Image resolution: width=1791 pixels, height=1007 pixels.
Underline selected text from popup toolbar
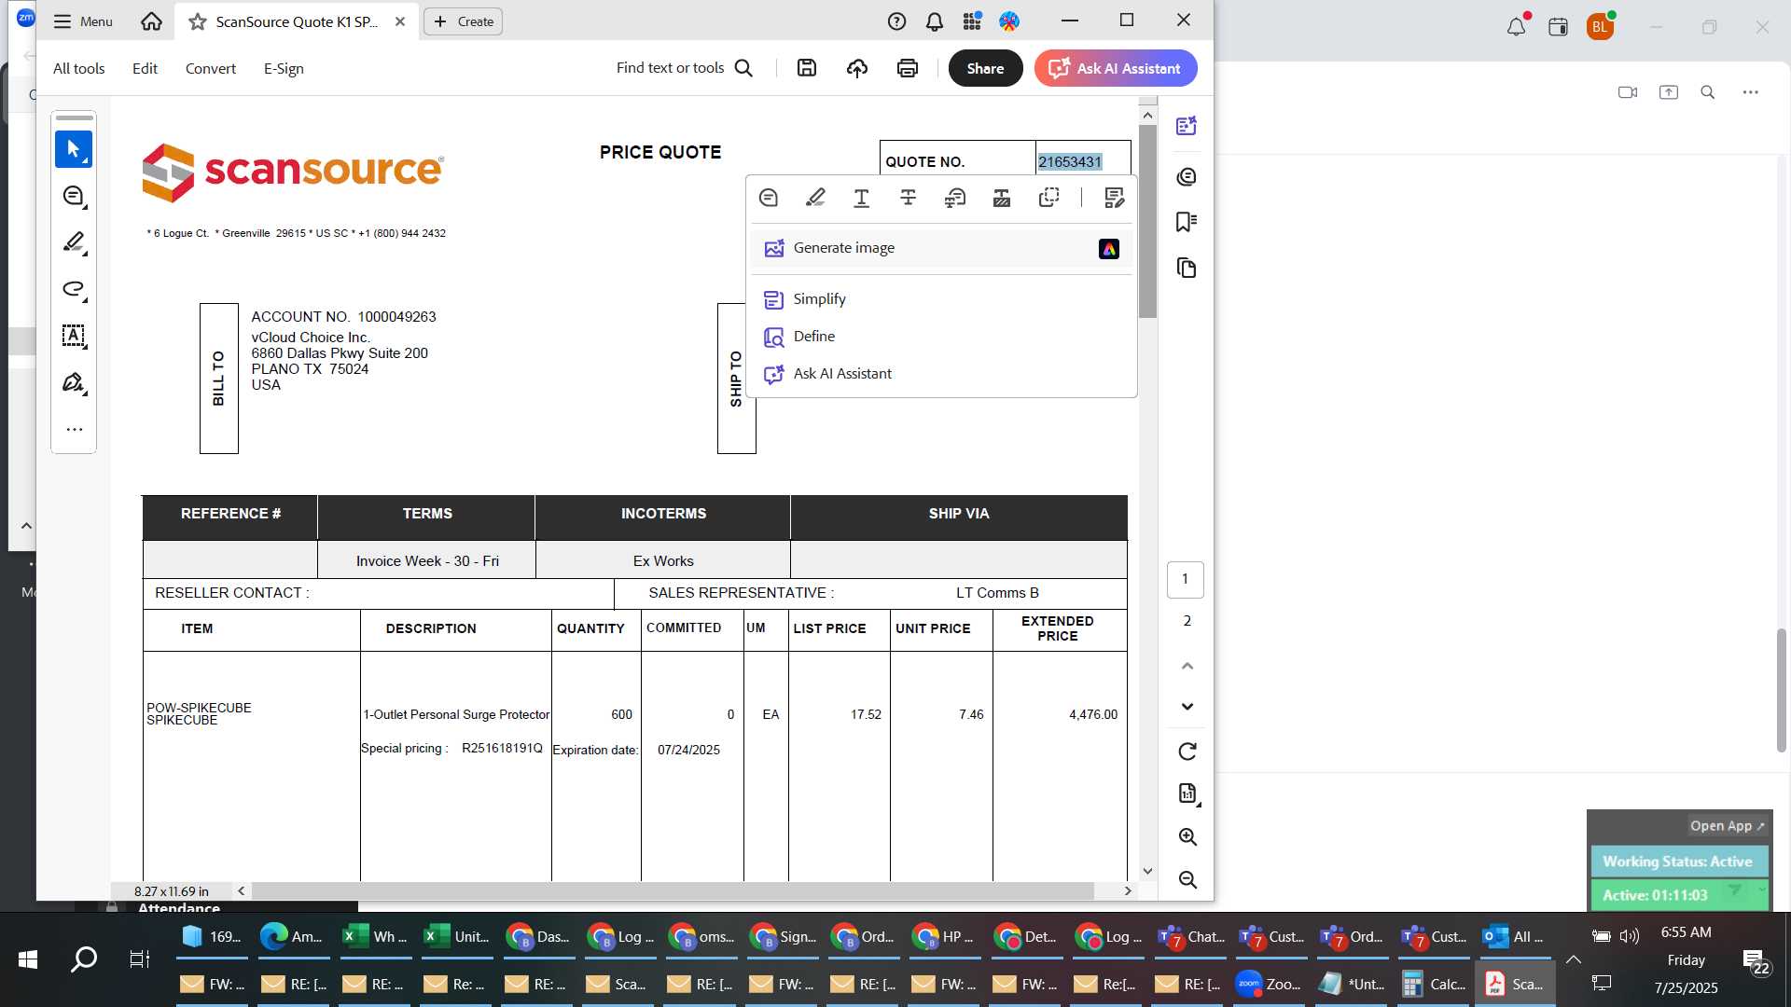(862, 198)
